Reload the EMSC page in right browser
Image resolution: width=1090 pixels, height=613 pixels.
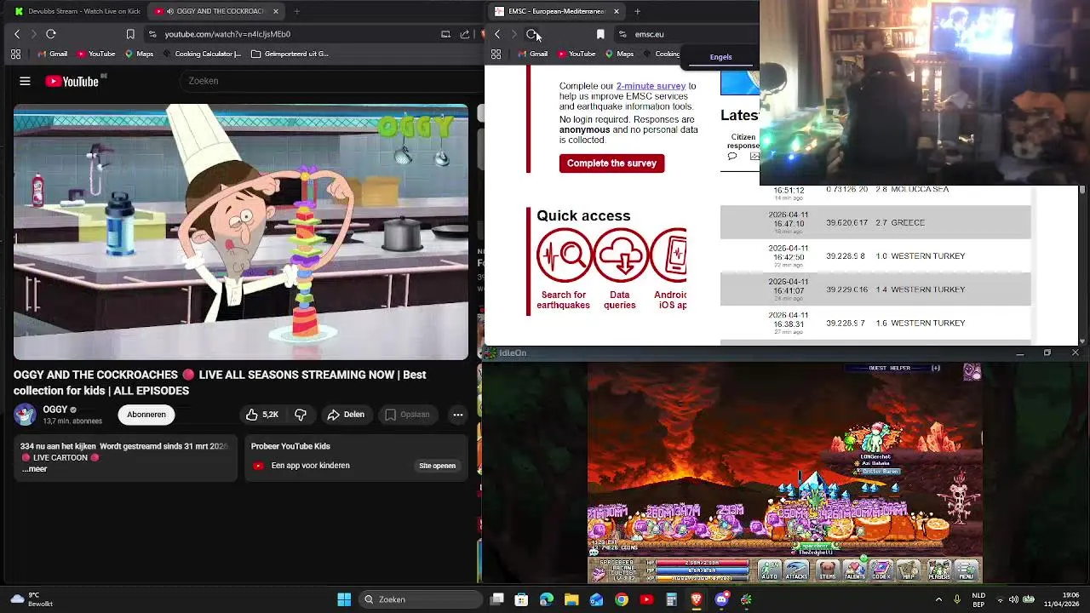point(532,34)
